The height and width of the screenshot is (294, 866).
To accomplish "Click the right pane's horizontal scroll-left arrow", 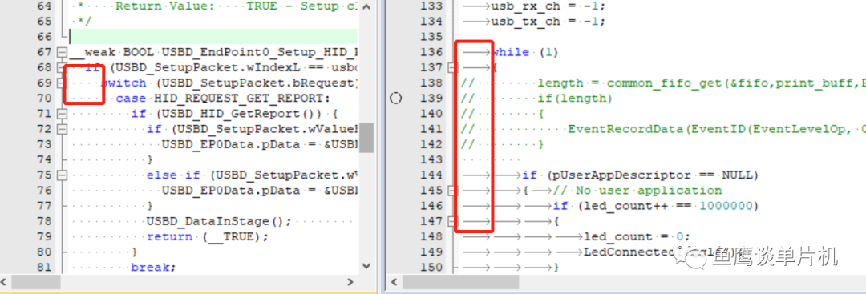I will pyautogui.click(x=395, y=282).
